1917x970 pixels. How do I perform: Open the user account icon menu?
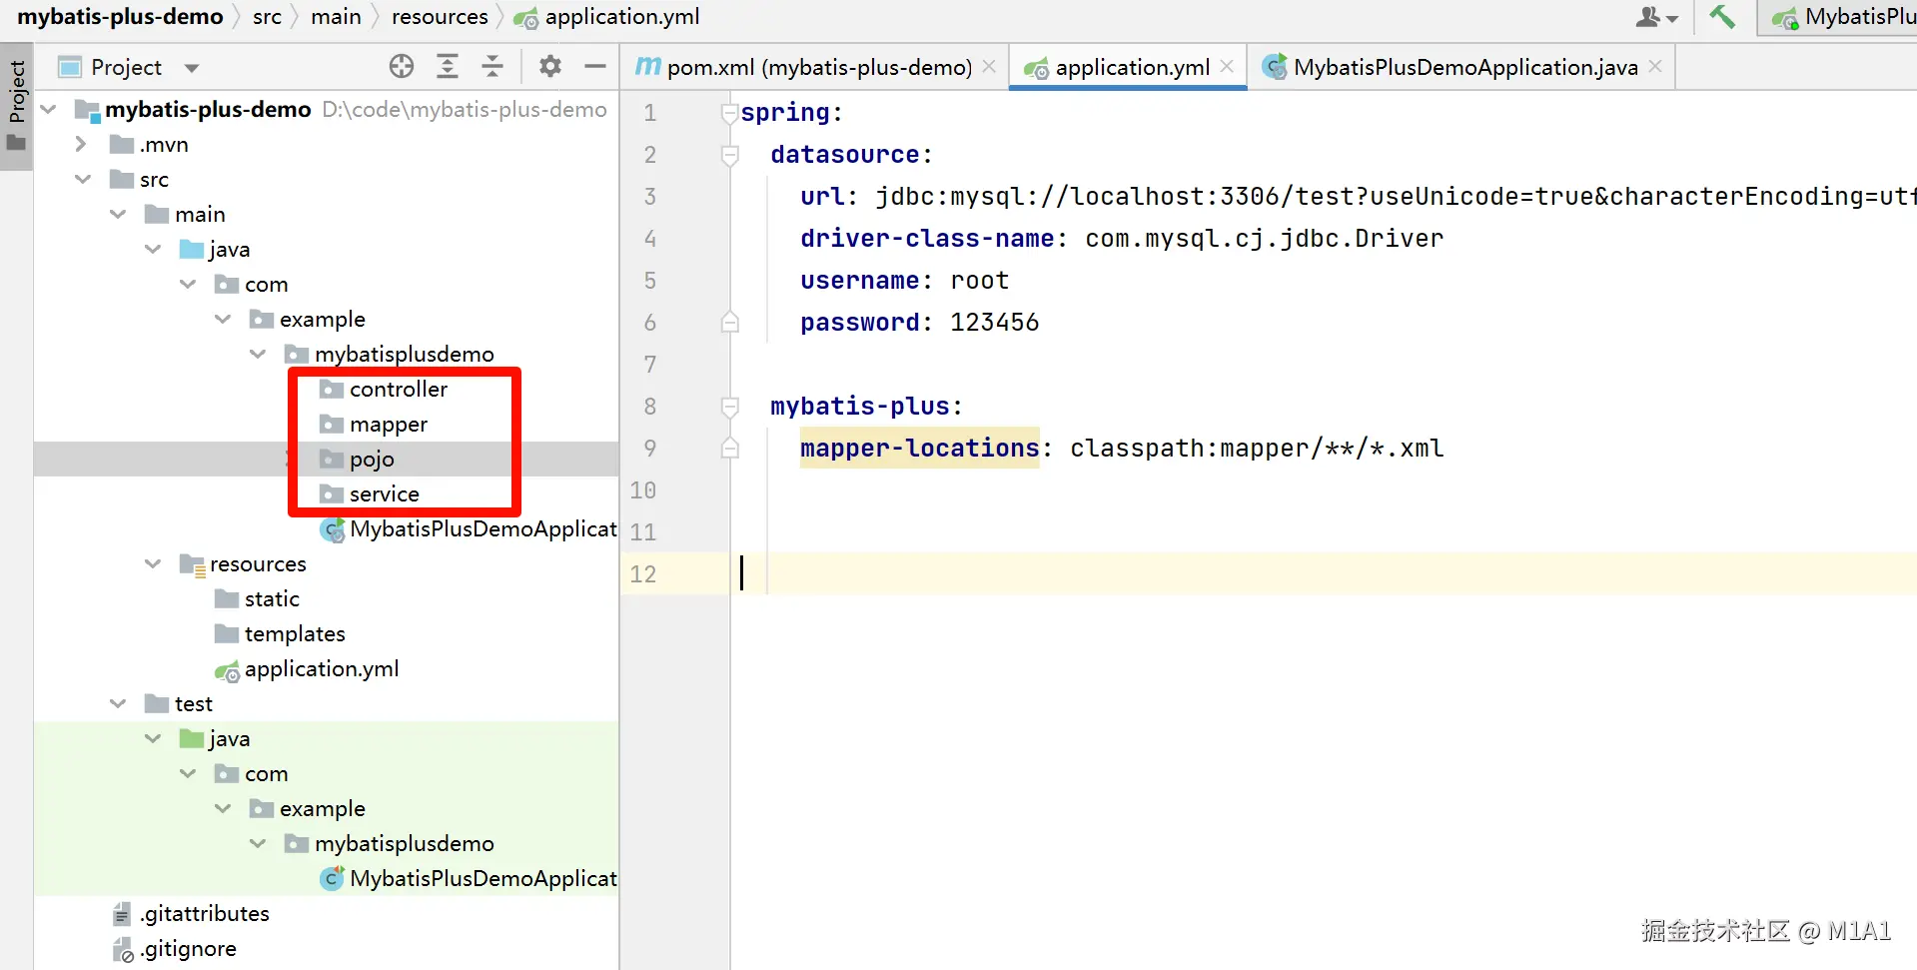click(1655, 17)
